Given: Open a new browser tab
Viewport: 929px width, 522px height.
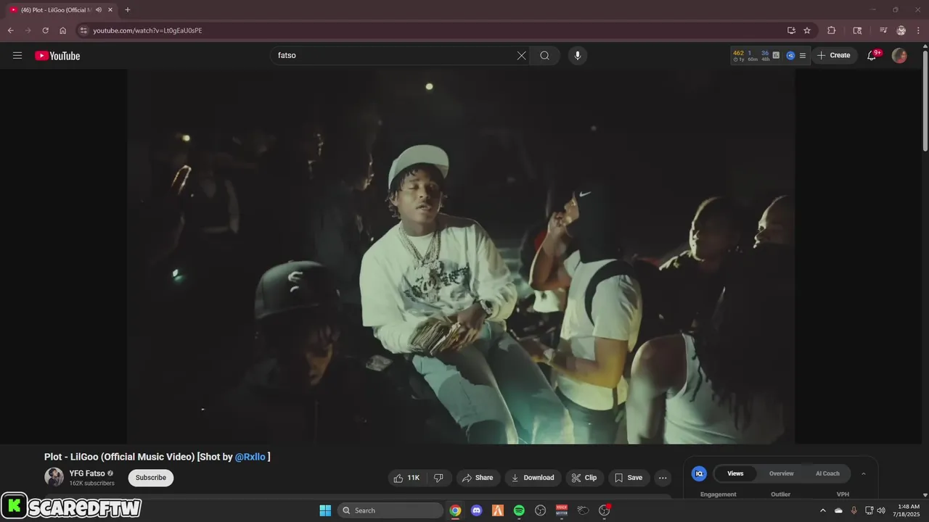Looking at the screenshot, I should point(128,10).
